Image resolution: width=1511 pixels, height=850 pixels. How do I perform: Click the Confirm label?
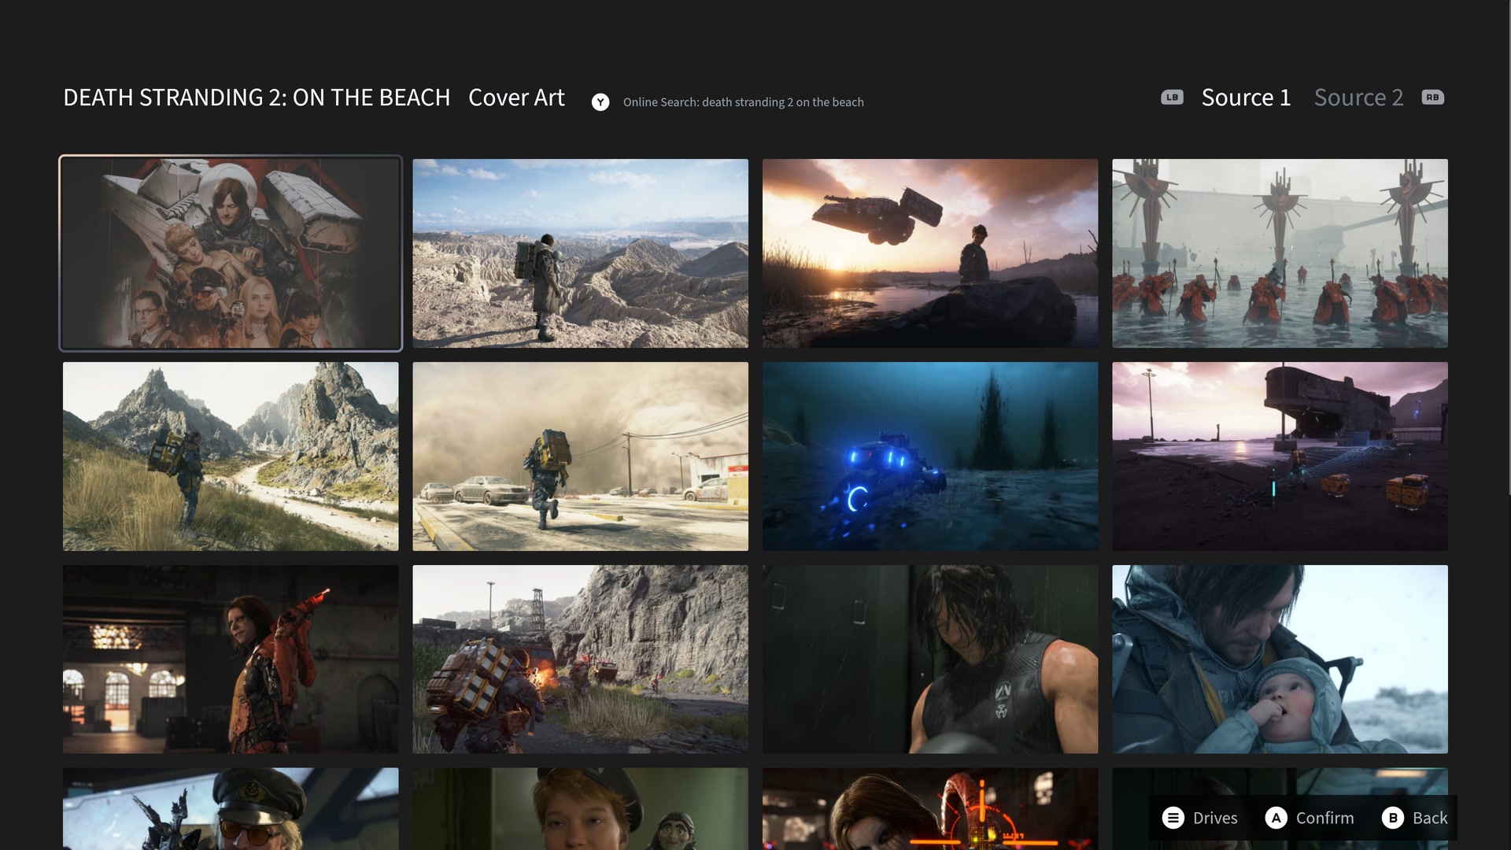1324,818
